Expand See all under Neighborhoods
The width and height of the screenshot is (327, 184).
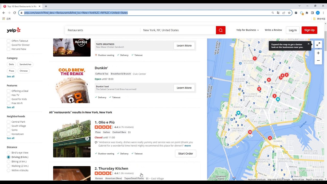coord(10,138)
